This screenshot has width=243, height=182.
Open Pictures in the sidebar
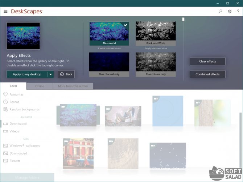pyautogui.click(x=15, y=161)
